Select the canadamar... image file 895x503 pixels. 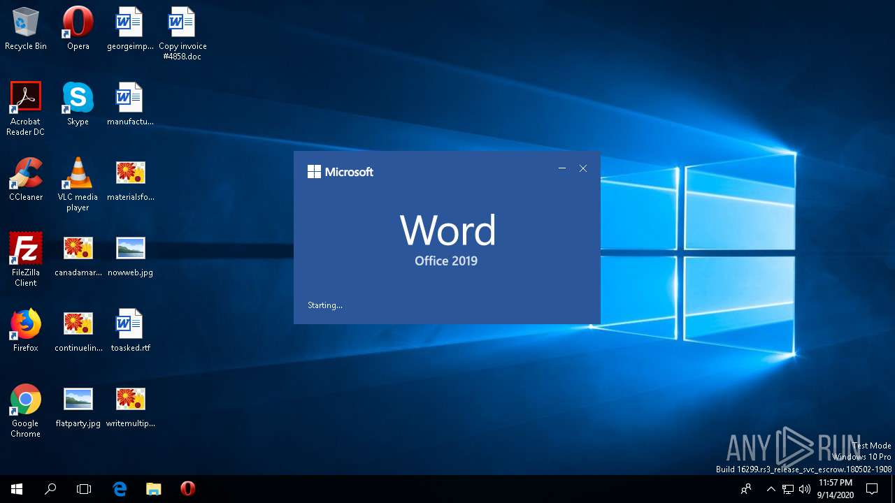click(78, 255)
